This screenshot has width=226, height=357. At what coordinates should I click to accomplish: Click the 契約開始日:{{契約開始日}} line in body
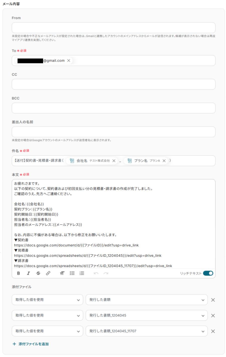pyautogui.click(x=36, y=214)
